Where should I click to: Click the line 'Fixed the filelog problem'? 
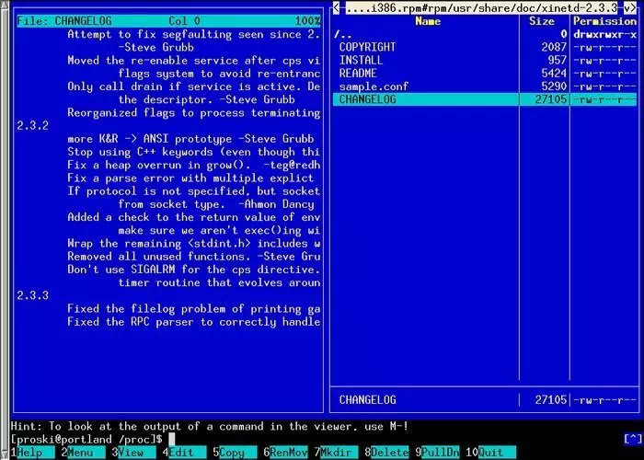click(194, 308)
